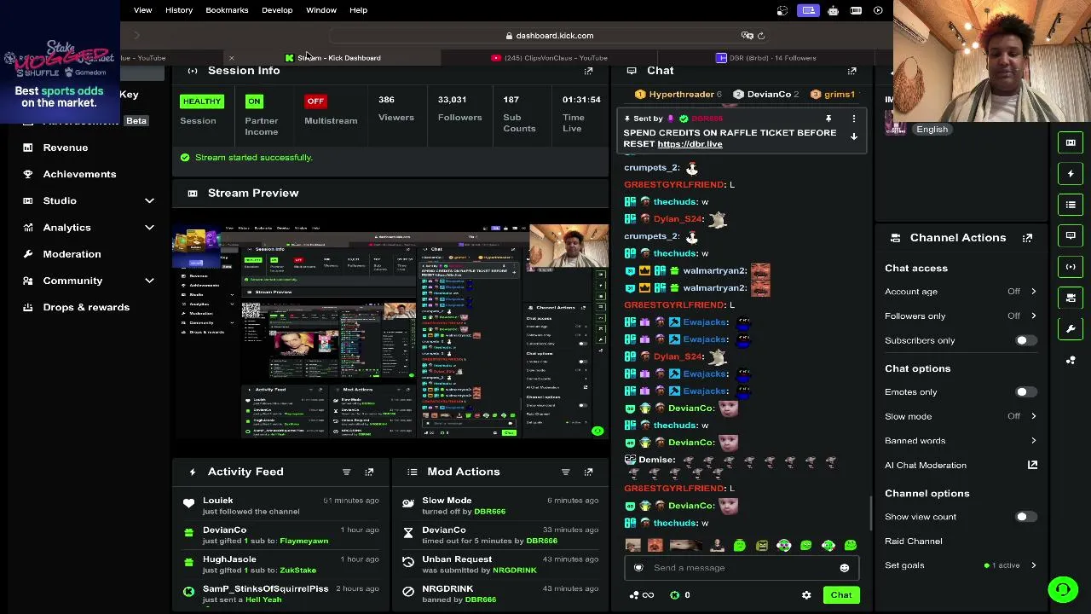Click the stream preview sidebar icon

click(x=1071, y=142)
